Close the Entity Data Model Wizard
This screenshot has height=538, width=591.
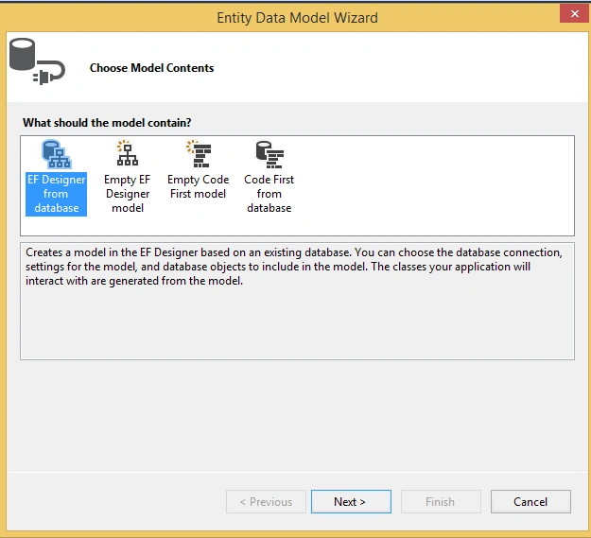(574, 14)
